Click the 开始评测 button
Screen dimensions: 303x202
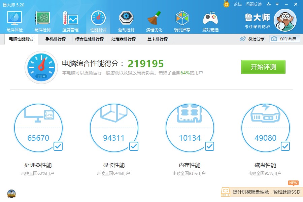263,67
